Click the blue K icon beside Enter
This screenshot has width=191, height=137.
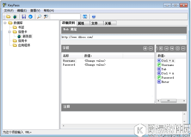(159, 82)
